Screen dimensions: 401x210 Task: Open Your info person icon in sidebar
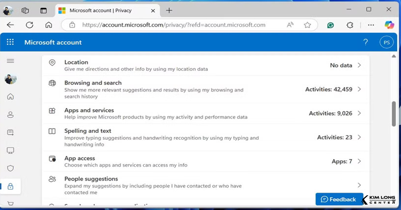pos(10,115)
